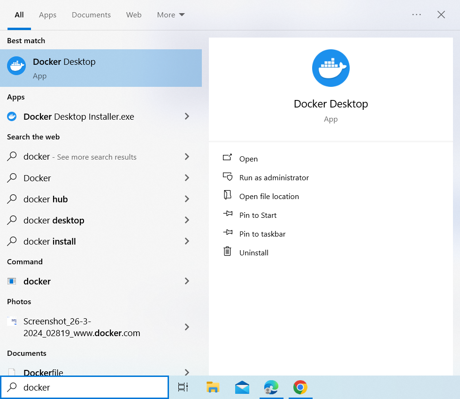
Task: Switch to the Web search tab
Action: (x=134, y=15)
